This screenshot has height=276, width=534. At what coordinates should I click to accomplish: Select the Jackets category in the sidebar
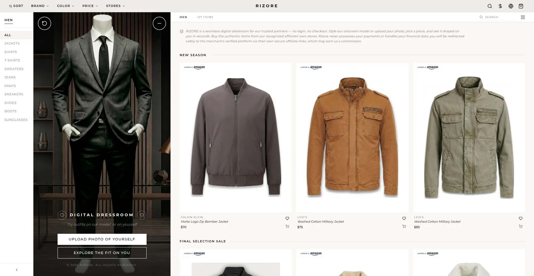pyautogui.click(x=12, y=43)
